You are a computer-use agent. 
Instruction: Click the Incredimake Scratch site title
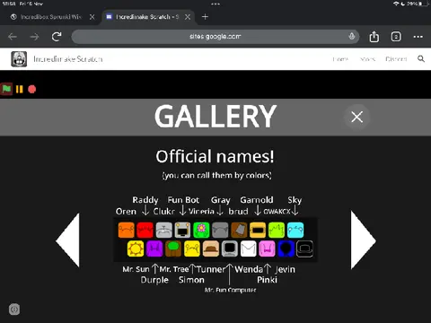pos(68,59)
